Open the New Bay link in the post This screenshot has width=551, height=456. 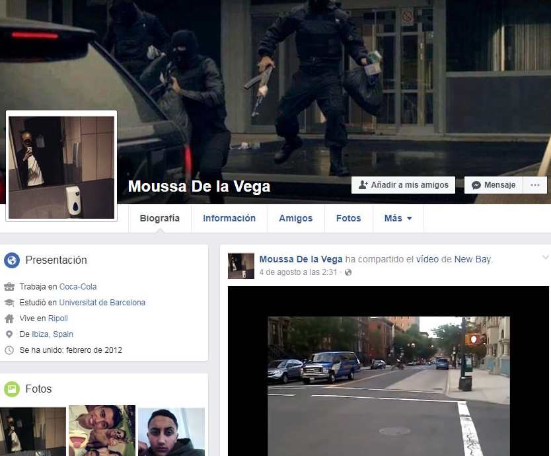(472, 259)
